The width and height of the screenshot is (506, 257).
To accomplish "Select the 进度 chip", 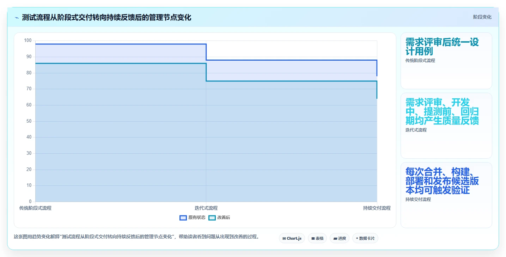I will 340,238.
